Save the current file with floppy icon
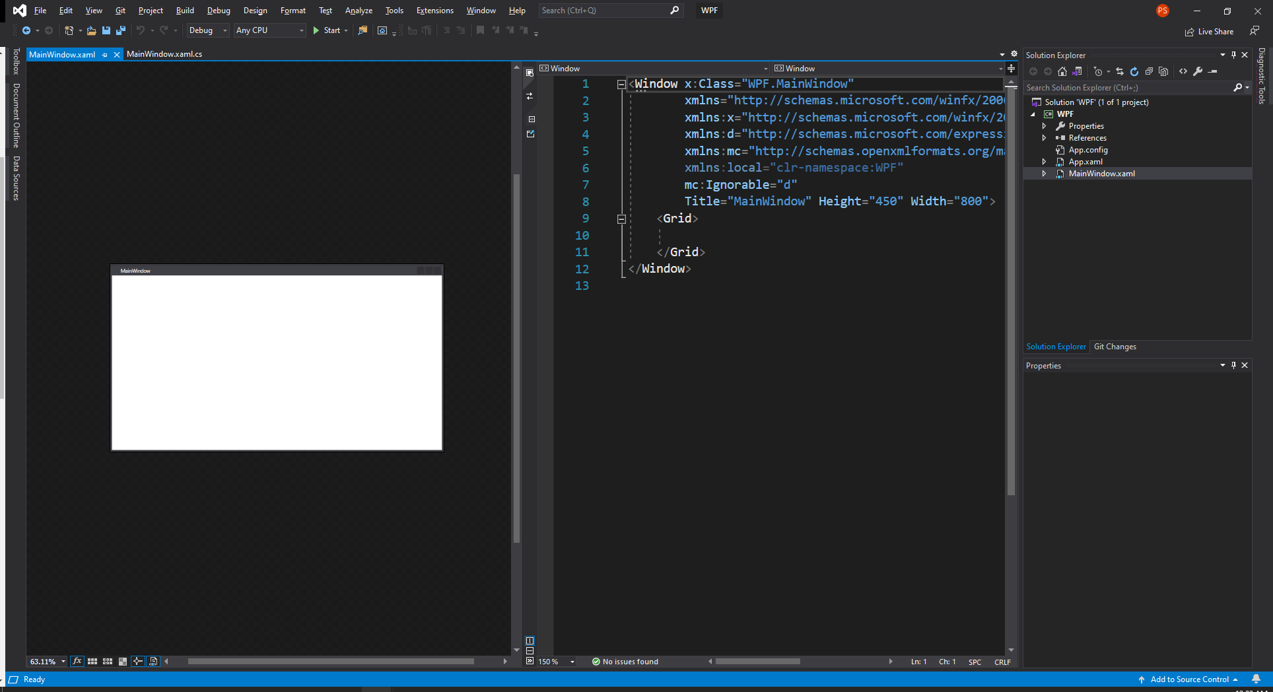The width and height of the screenshot is (1273, 692). click(106, 30)
